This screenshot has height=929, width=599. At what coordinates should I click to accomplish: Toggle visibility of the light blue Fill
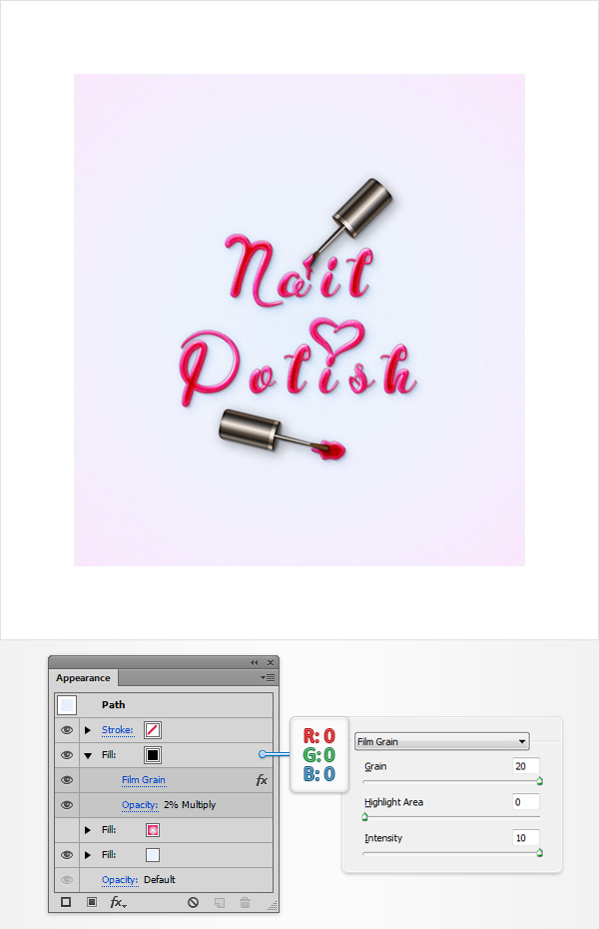(67, 854)
